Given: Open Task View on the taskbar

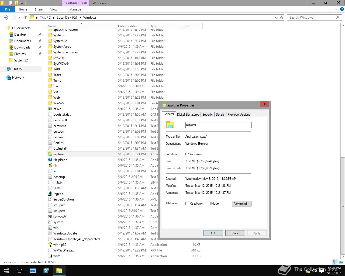Looking at the screenshot, I should tap(19, 271).
